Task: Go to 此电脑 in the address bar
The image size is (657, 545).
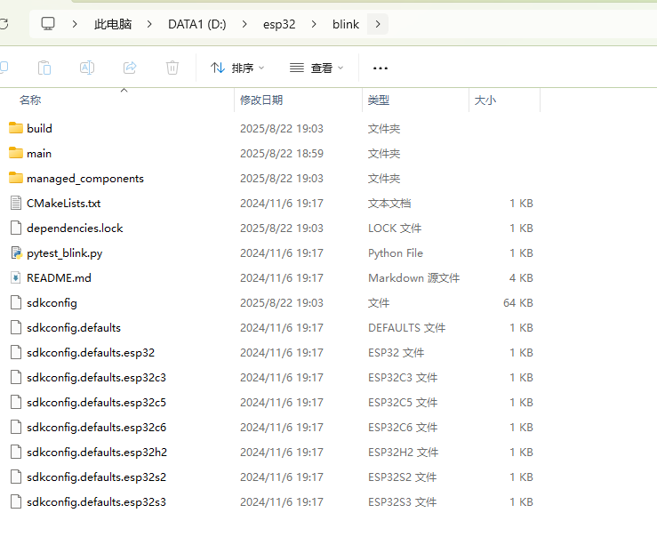Action: 113,24
